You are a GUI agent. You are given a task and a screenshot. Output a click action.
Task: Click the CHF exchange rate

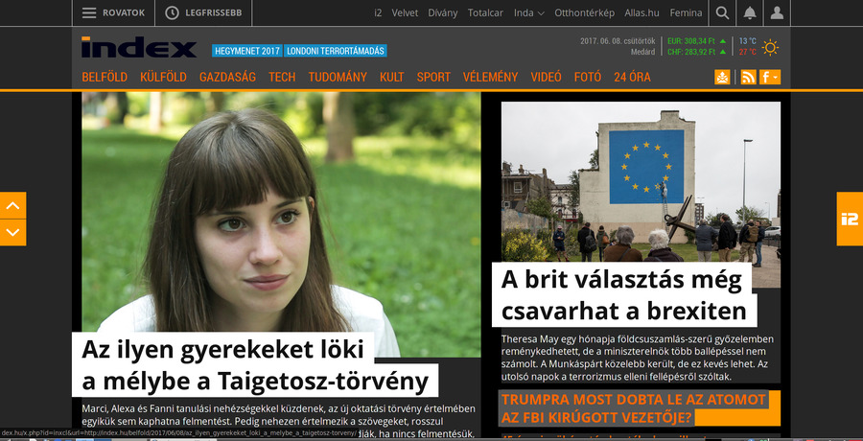(696, 53)
